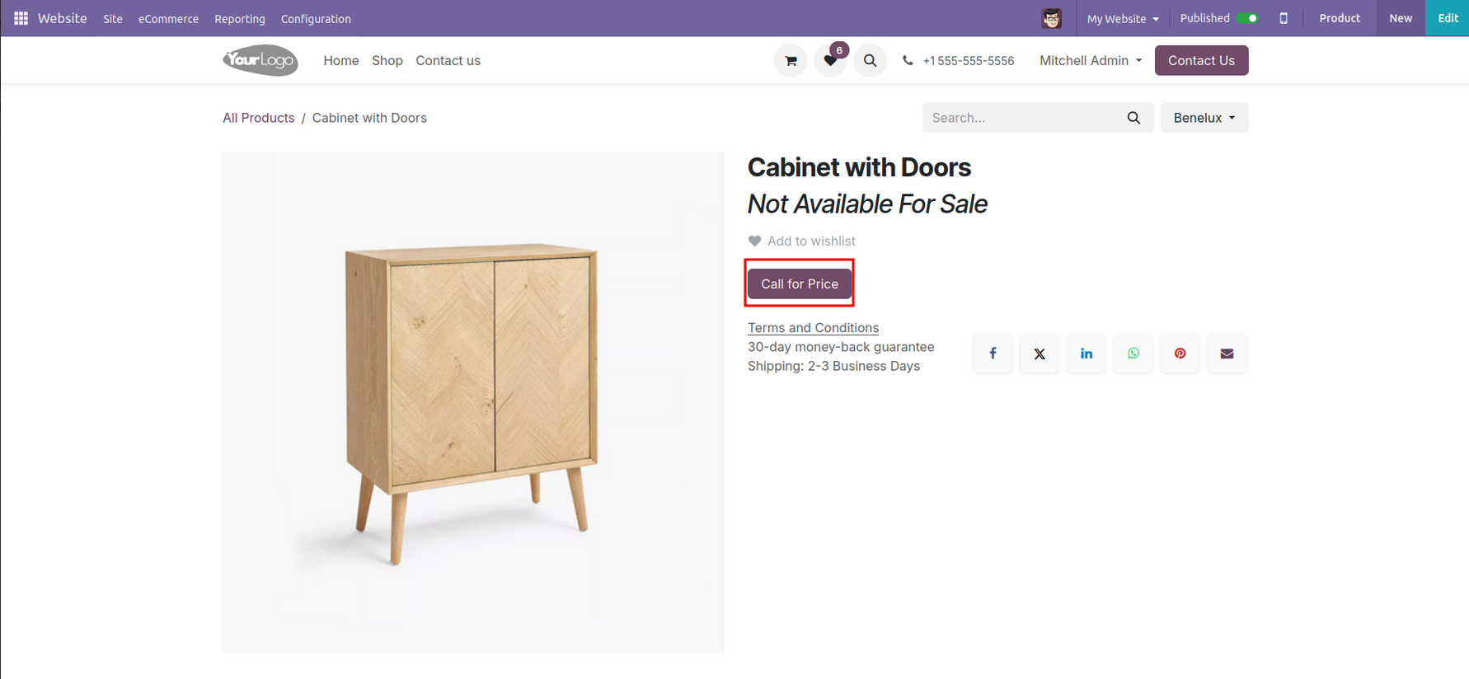The width and height of the screenshot is (1469, 679).
Task: View the wishlist heart icon
Action: click(830, 60)
